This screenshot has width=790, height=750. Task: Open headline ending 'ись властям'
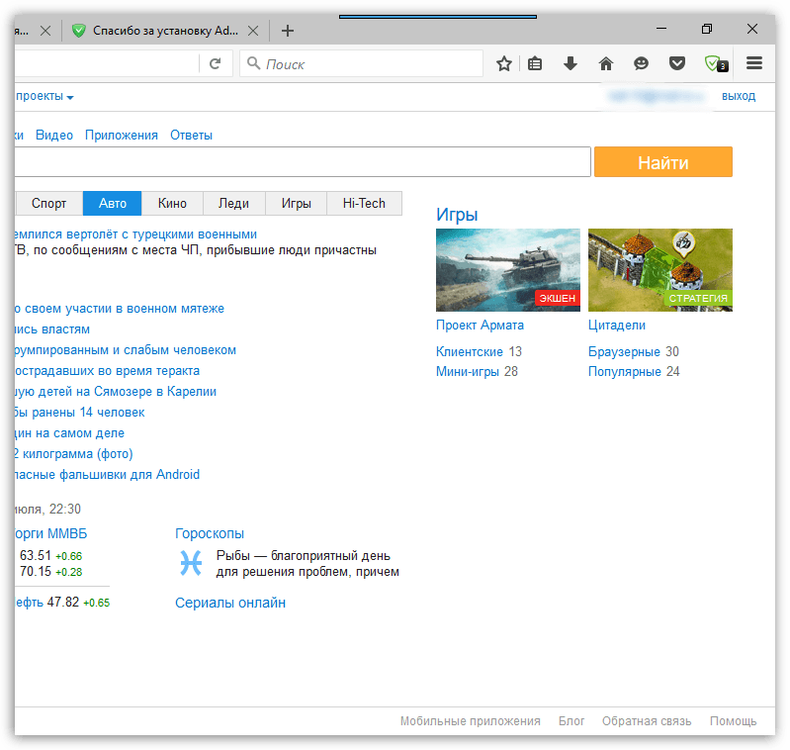coord(52,329)
